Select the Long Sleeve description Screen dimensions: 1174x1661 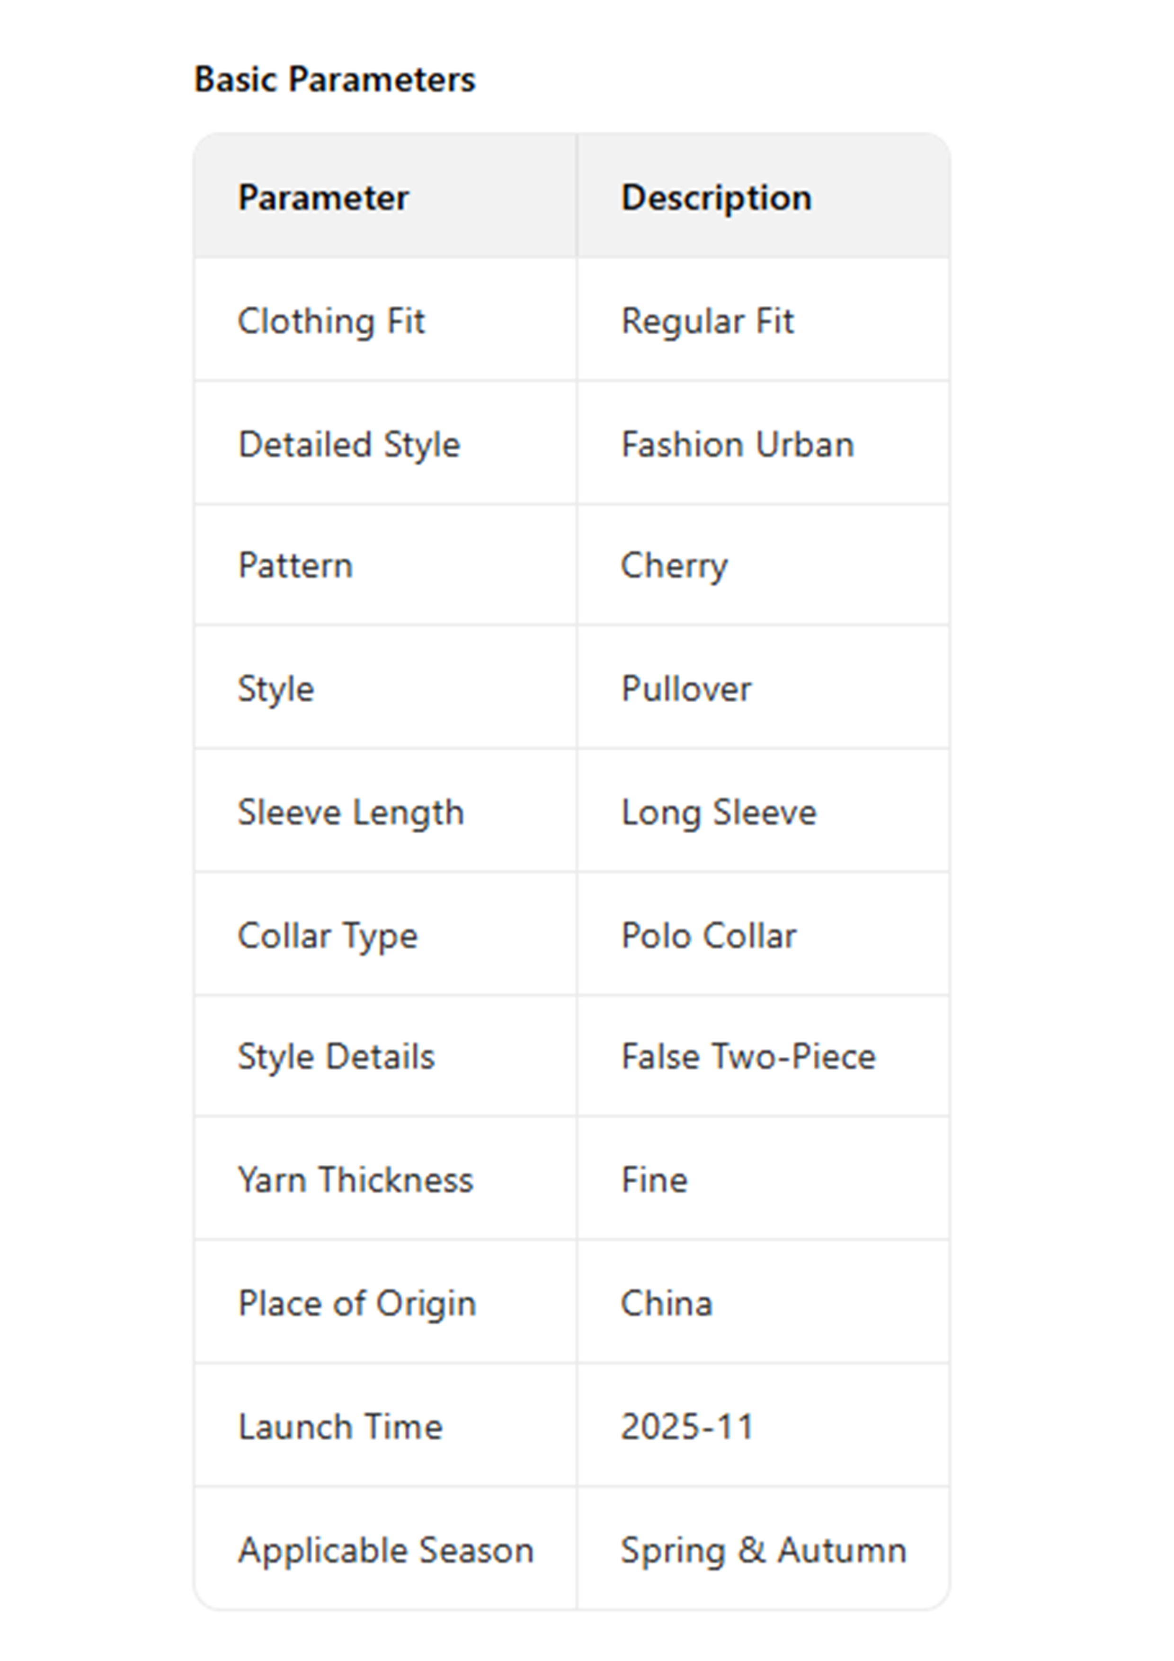718,812
